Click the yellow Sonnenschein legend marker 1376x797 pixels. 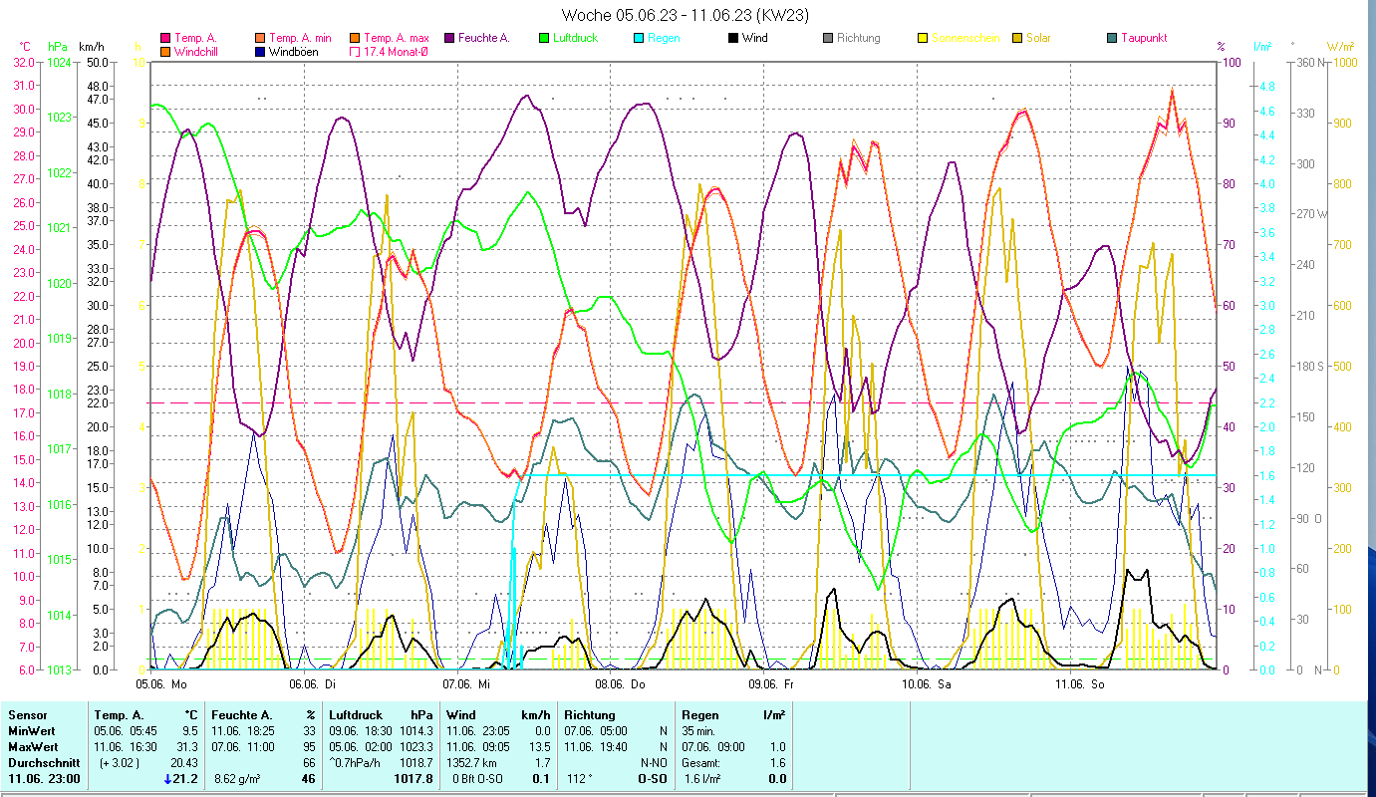point(923,39)
